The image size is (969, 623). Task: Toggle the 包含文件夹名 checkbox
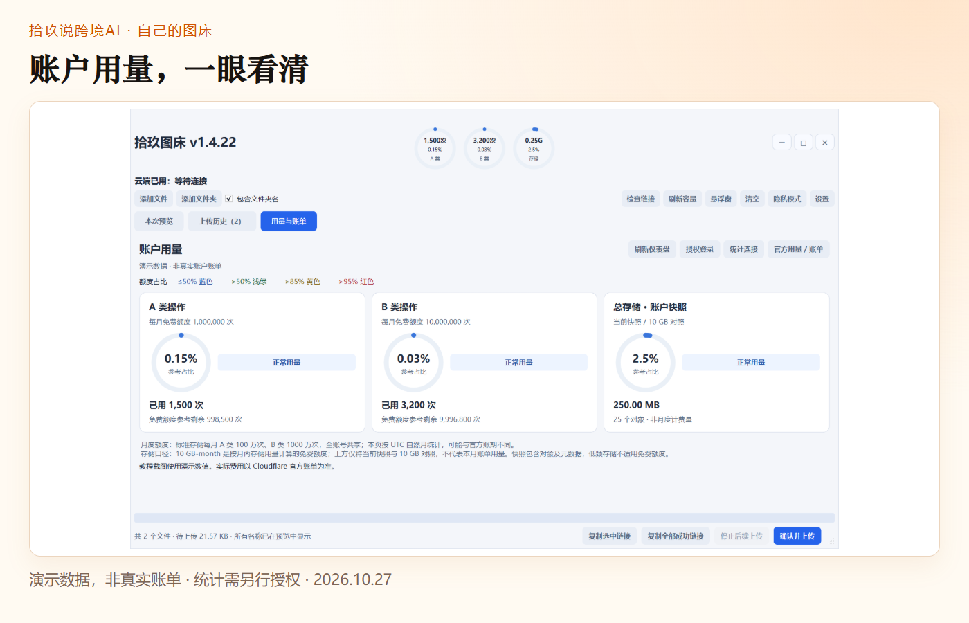coord(229,199)
